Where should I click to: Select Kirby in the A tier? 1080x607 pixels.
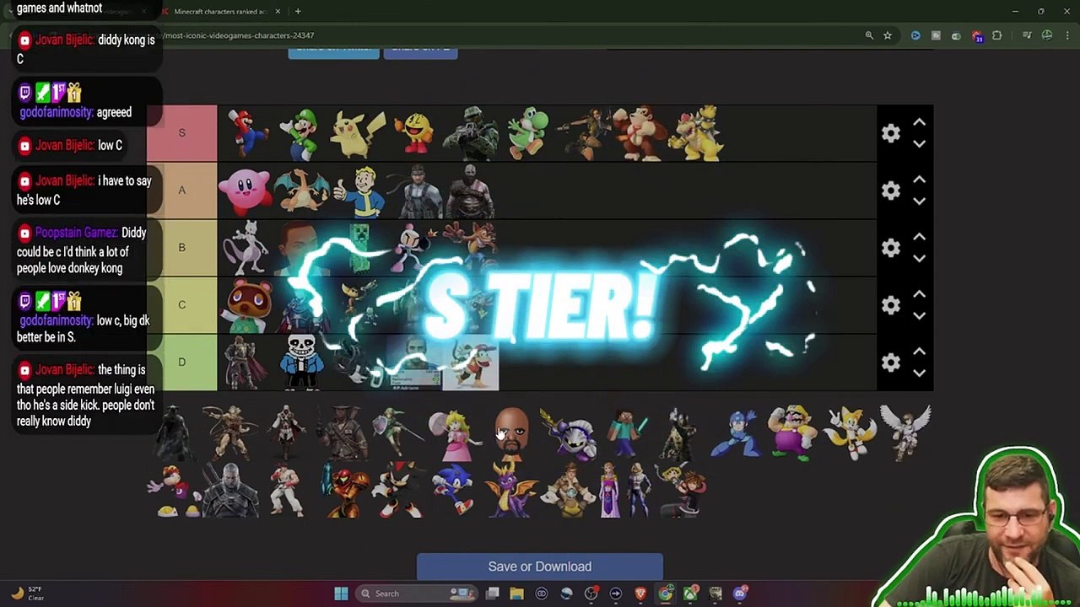point(246,191)
